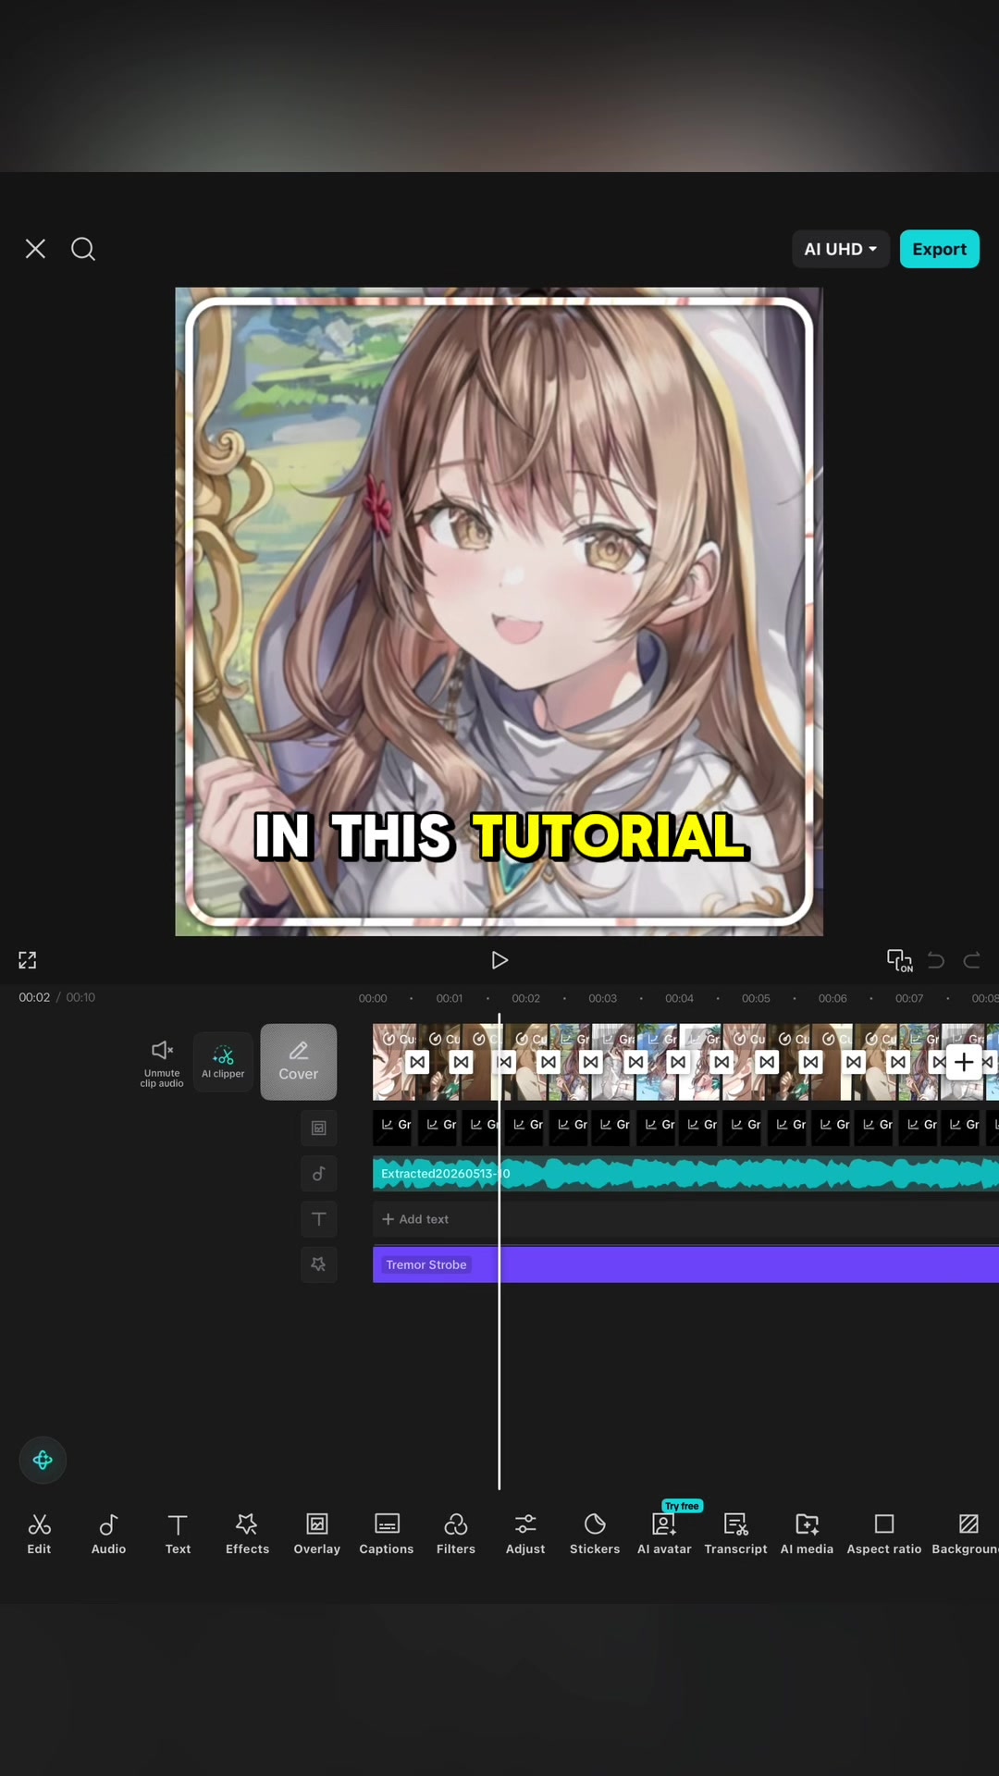999x1776 pixels.
Task: Jump to the 00:06 ruler mark
Action: tap(832, 998)
